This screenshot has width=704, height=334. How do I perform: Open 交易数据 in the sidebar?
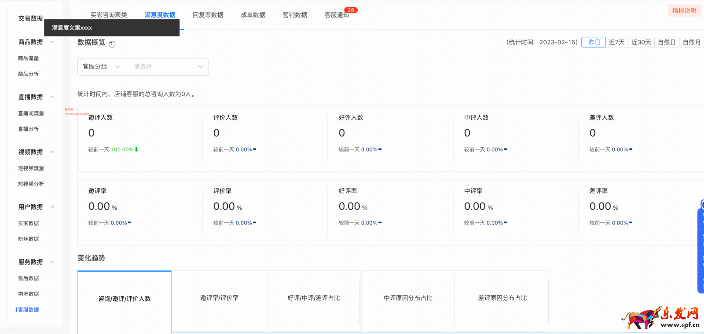coord(30,18)
